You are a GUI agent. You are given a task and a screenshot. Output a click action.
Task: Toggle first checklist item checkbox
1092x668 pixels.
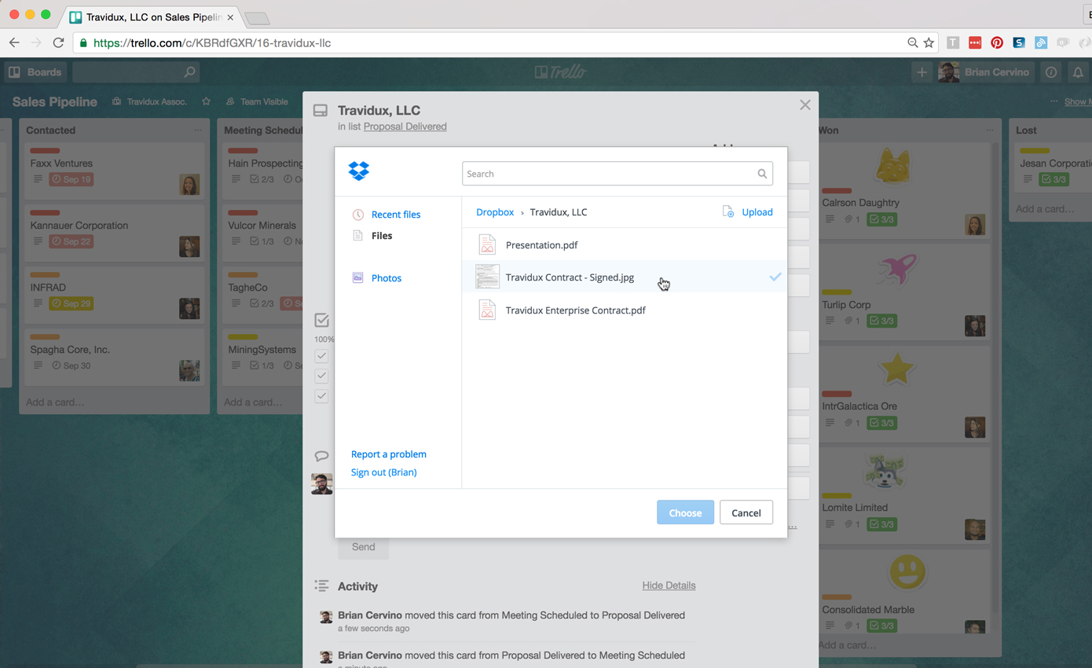321,356
